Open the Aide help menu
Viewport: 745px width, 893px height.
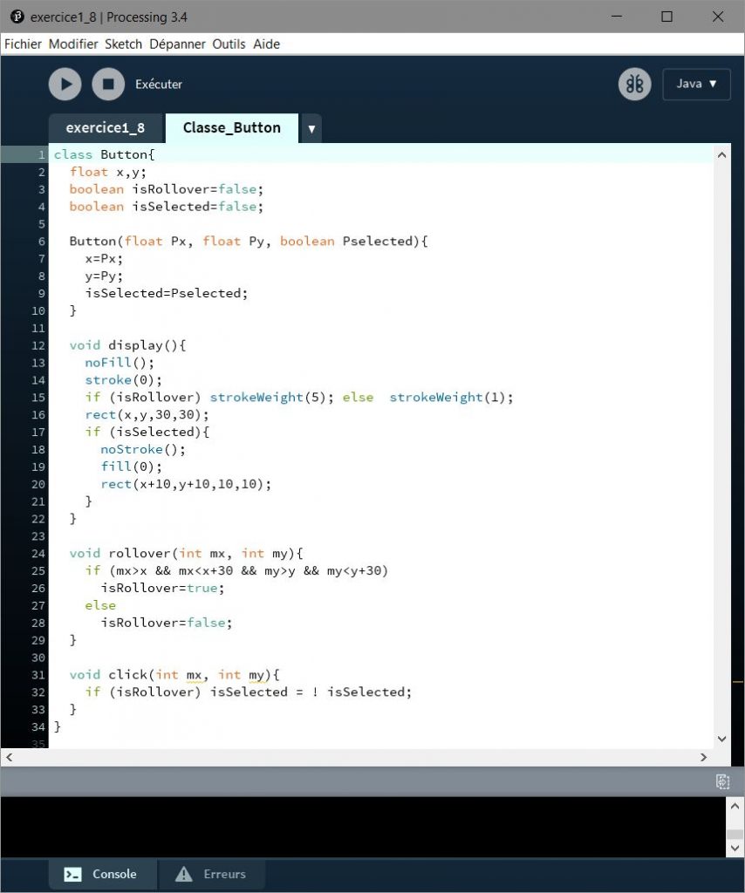[x=266, y=44]
